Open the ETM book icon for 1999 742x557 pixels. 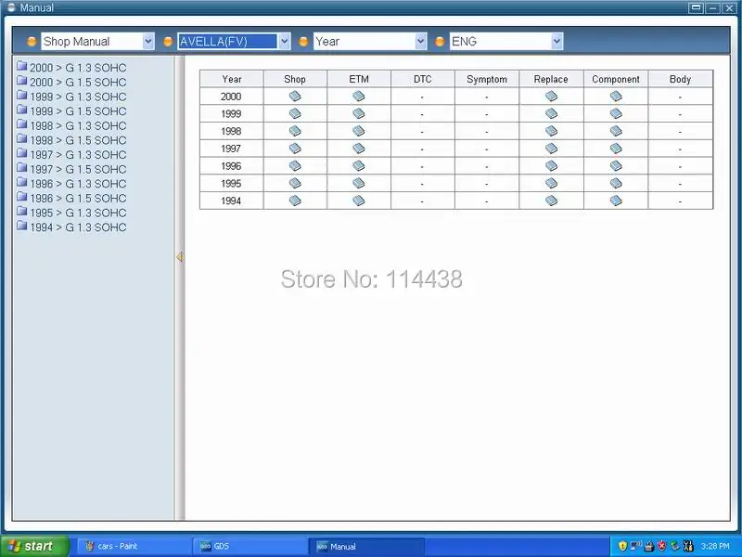(x=359, y=113)
